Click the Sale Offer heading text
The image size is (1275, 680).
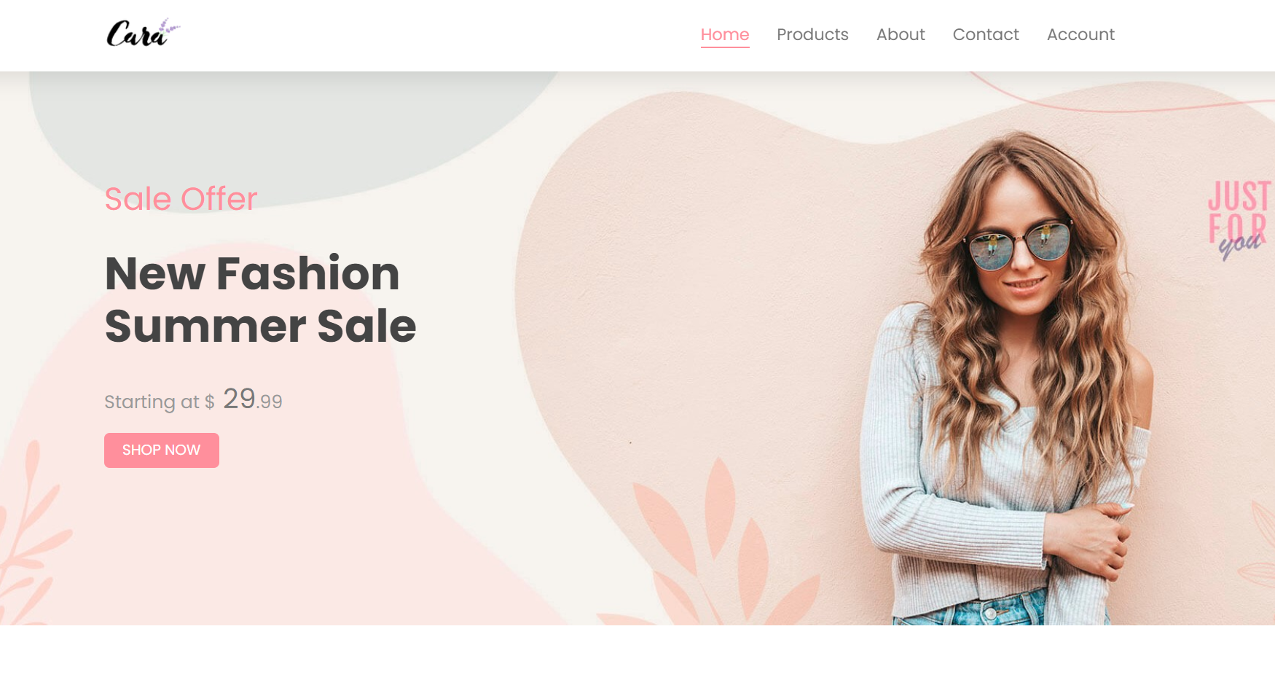point(181,199)
